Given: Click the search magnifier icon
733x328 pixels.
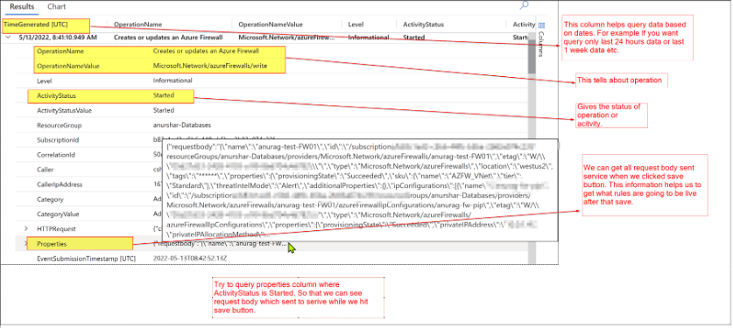Looking at the screenshot, I should [x=524, y=5].
